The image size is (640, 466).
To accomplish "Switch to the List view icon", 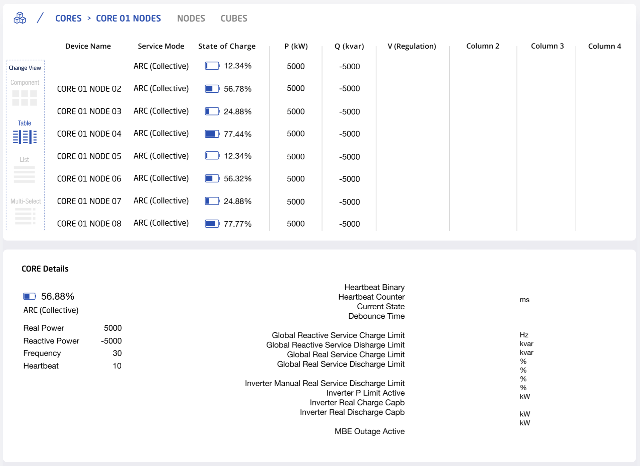I will tap(24, 174).
